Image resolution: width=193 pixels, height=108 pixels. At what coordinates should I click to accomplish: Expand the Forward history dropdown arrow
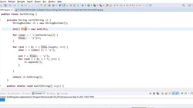click(x=146, y=5)
